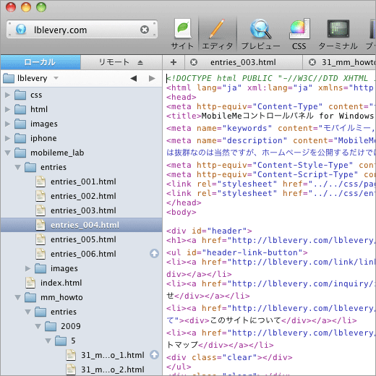Select index.html file
The height and width of the screenshot is (376, 376).
point(82,283)
